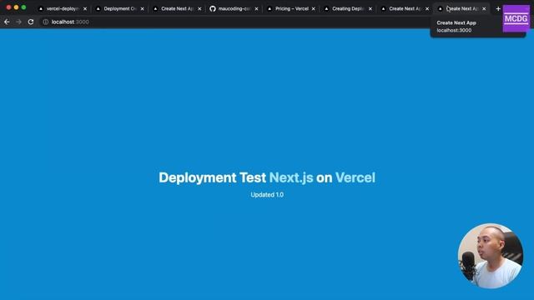Click the Next.js link in the heading
This screenshot has height=300, width=534.
click(291, 177)
